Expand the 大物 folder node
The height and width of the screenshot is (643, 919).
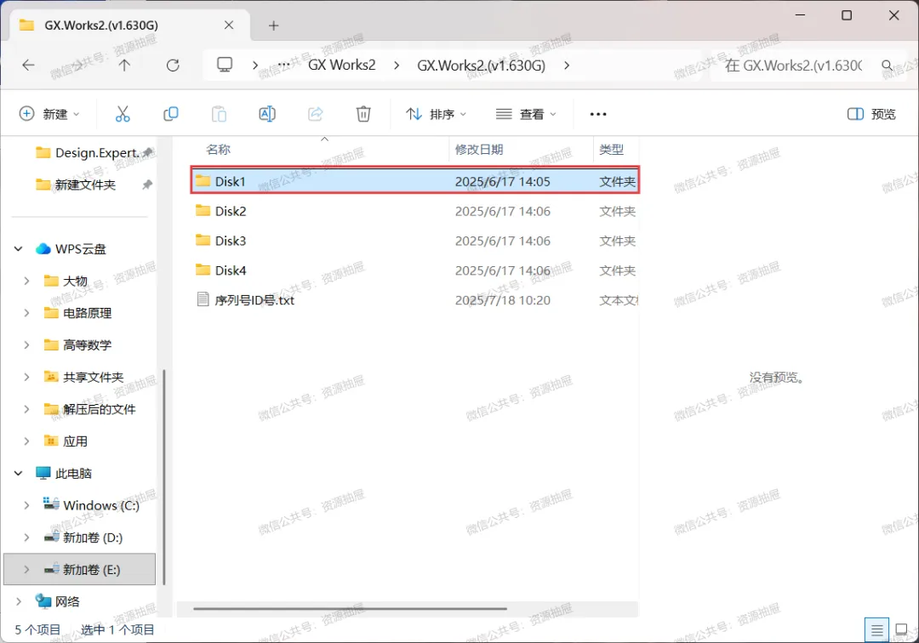(26, 281)
